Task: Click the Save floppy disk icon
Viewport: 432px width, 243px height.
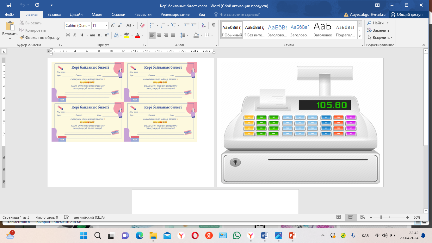Action: click(x=9, y=5)
